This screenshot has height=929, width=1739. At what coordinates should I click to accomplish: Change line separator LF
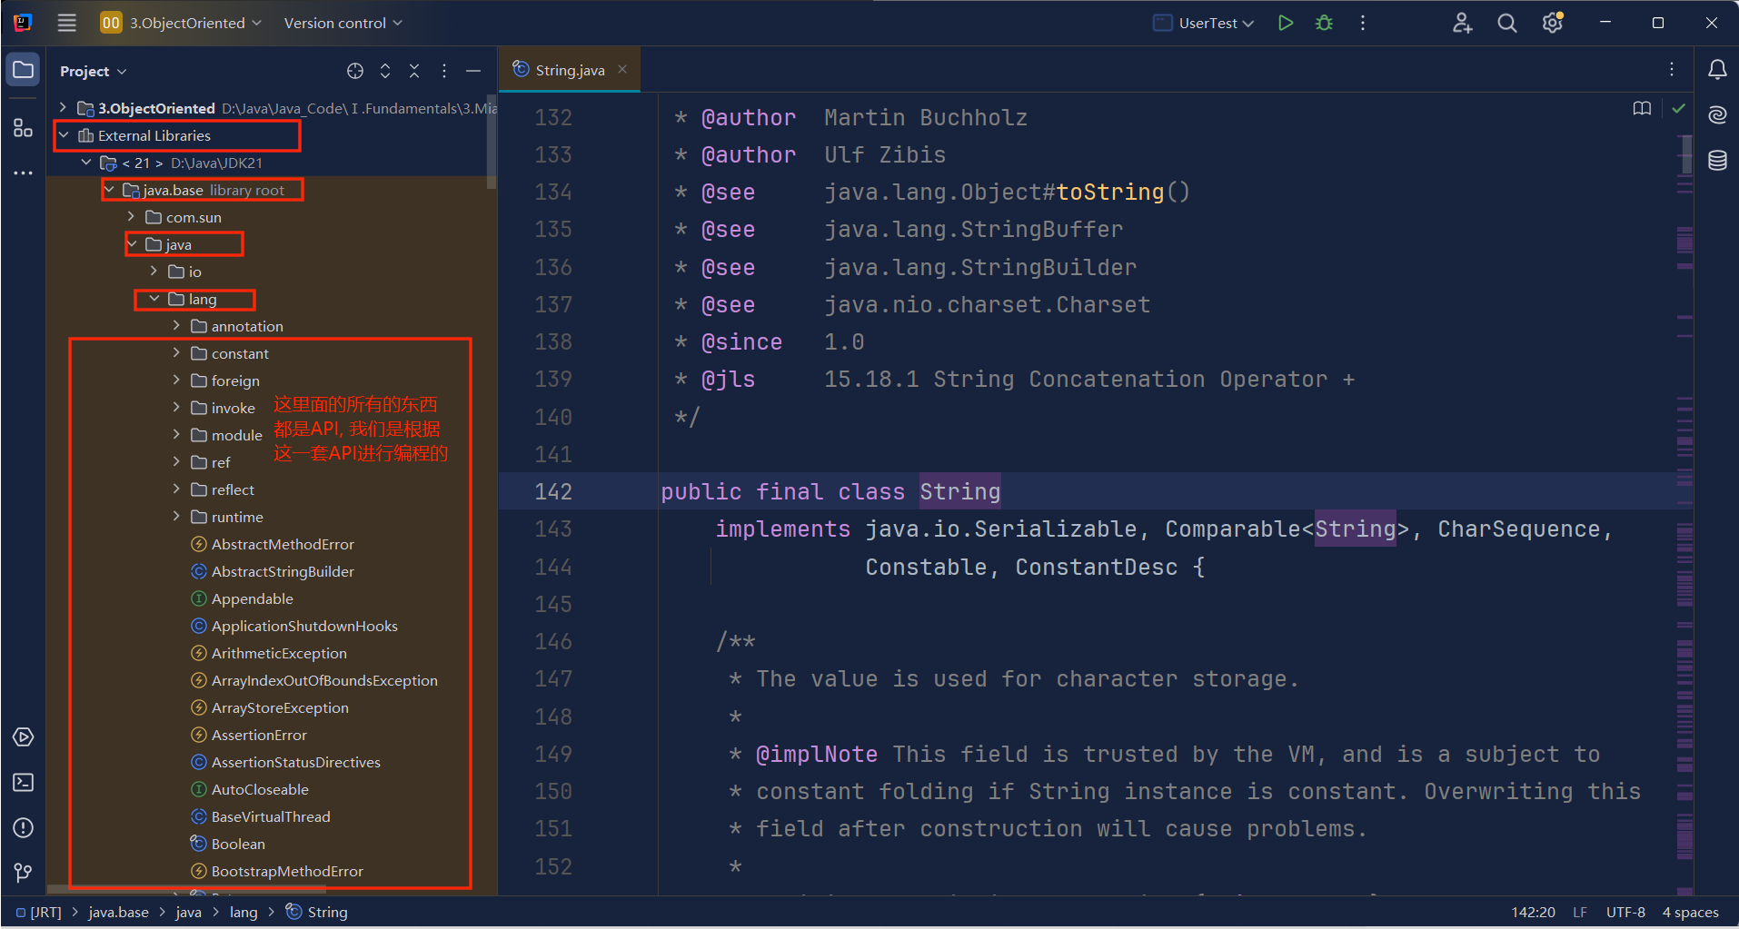(x=1580, y=912)
